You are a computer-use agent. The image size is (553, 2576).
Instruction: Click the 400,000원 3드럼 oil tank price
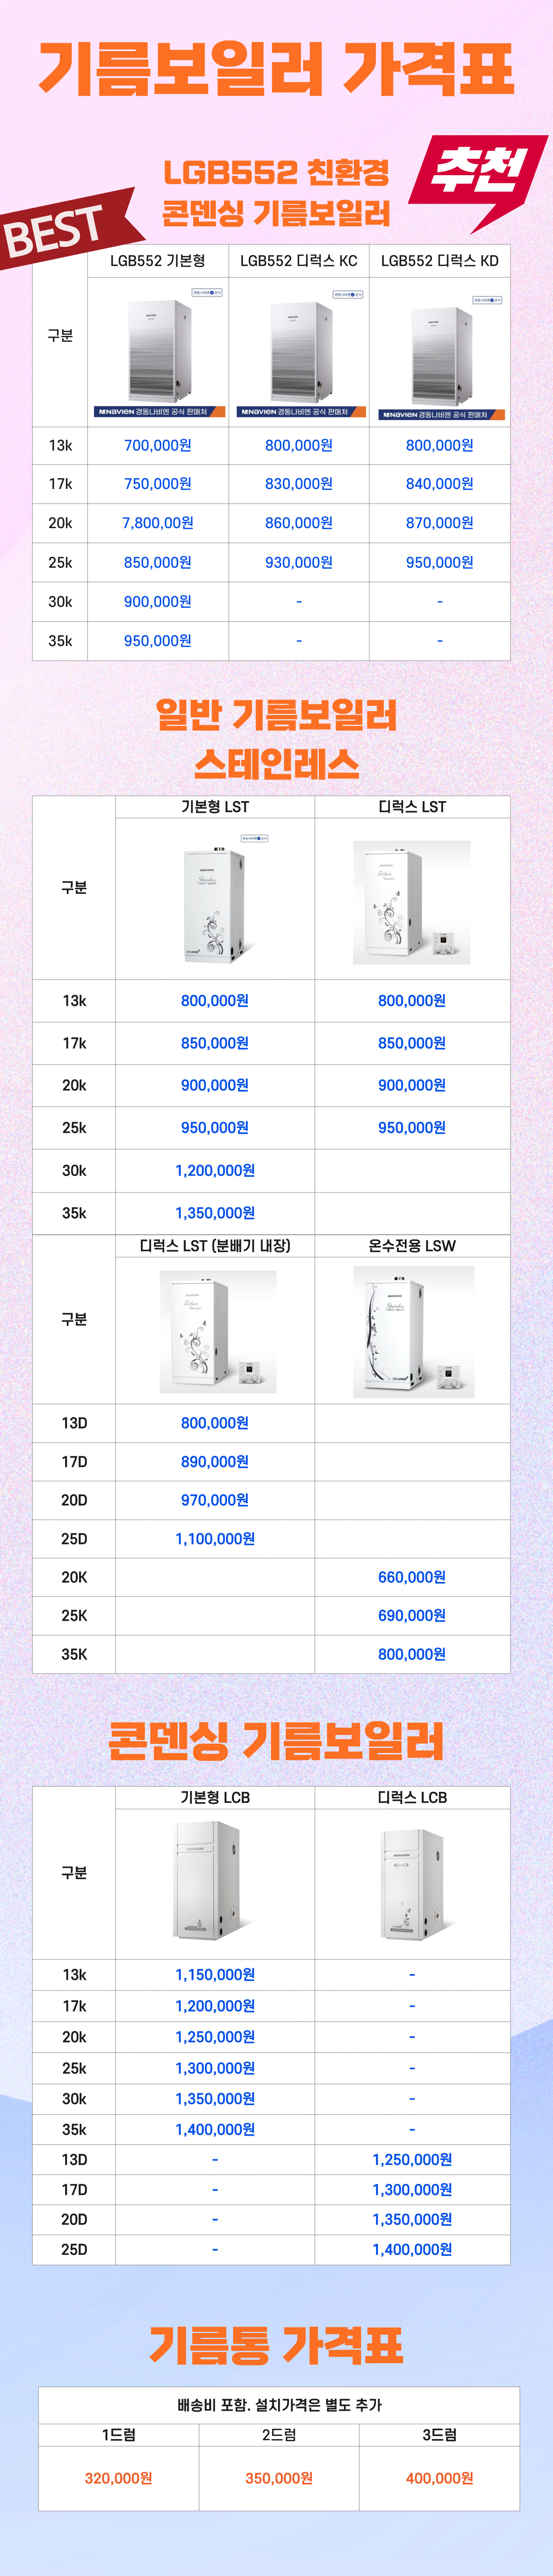click(x=439, y=2478)
